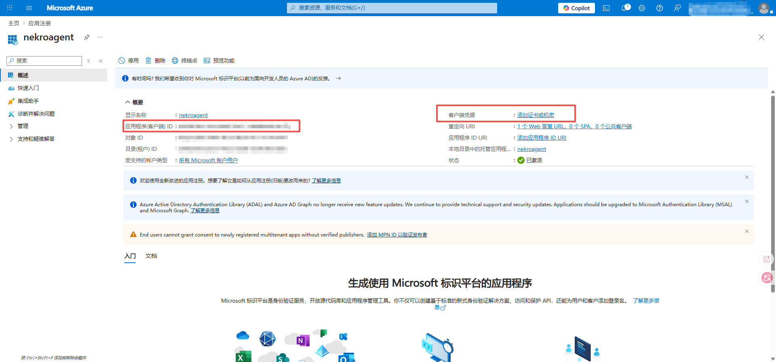
Task: Click the 已激活 status text
Action: pos(534,161)
